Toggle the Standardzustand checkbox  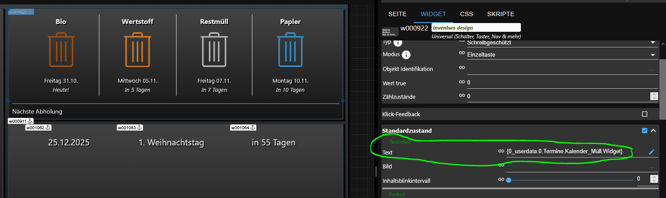pos(645,131)
